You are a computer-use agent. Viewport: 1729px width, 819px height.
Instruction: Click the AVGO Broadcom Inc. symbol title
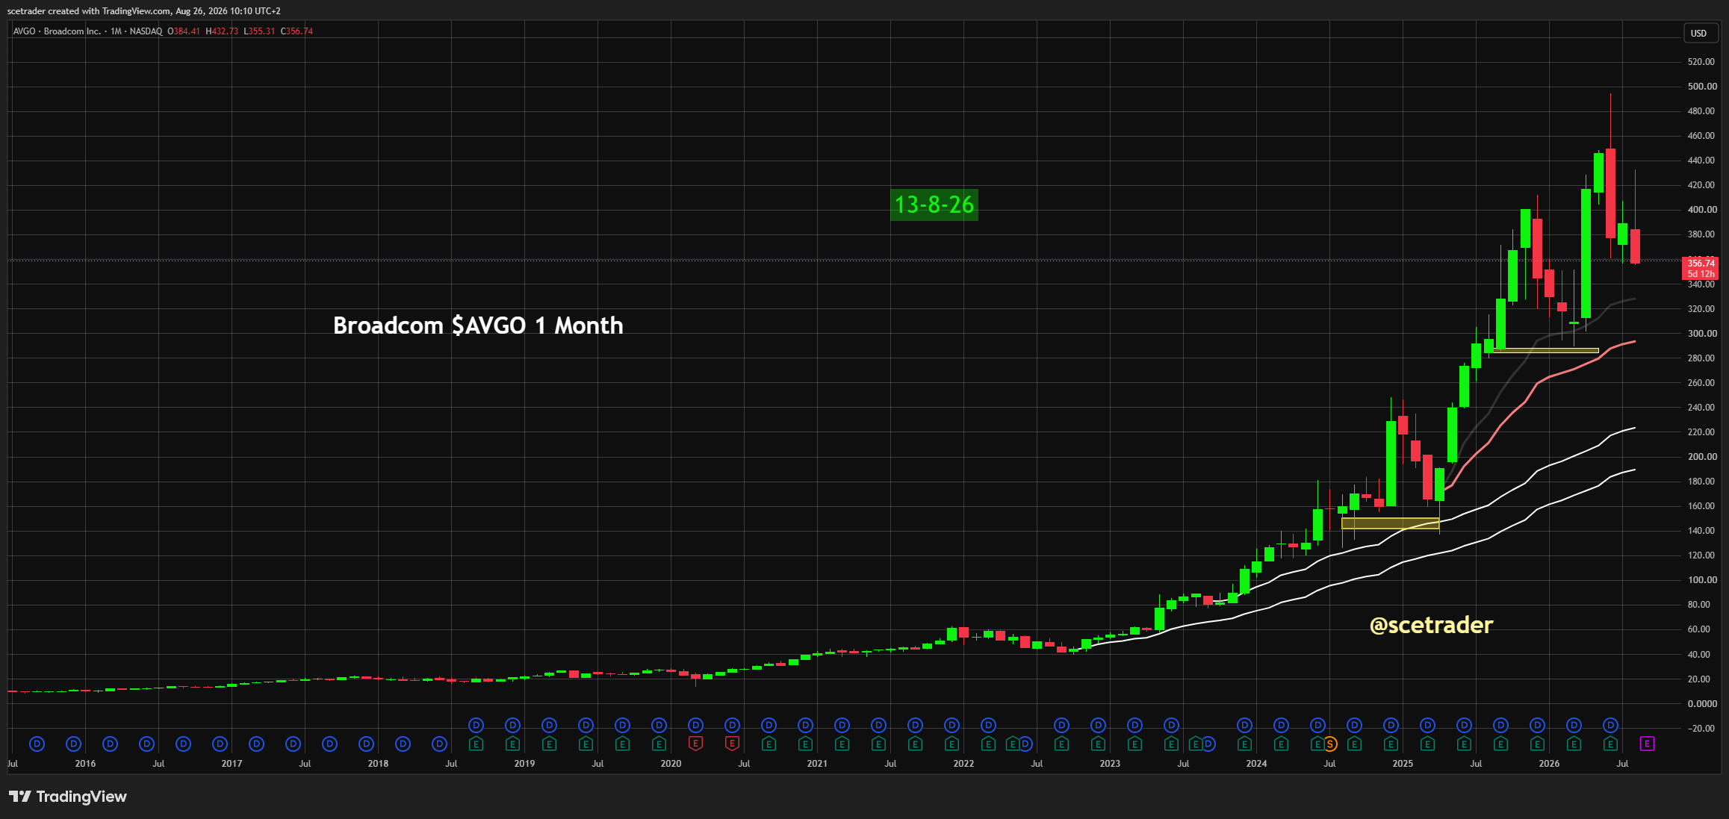[57, 31]
